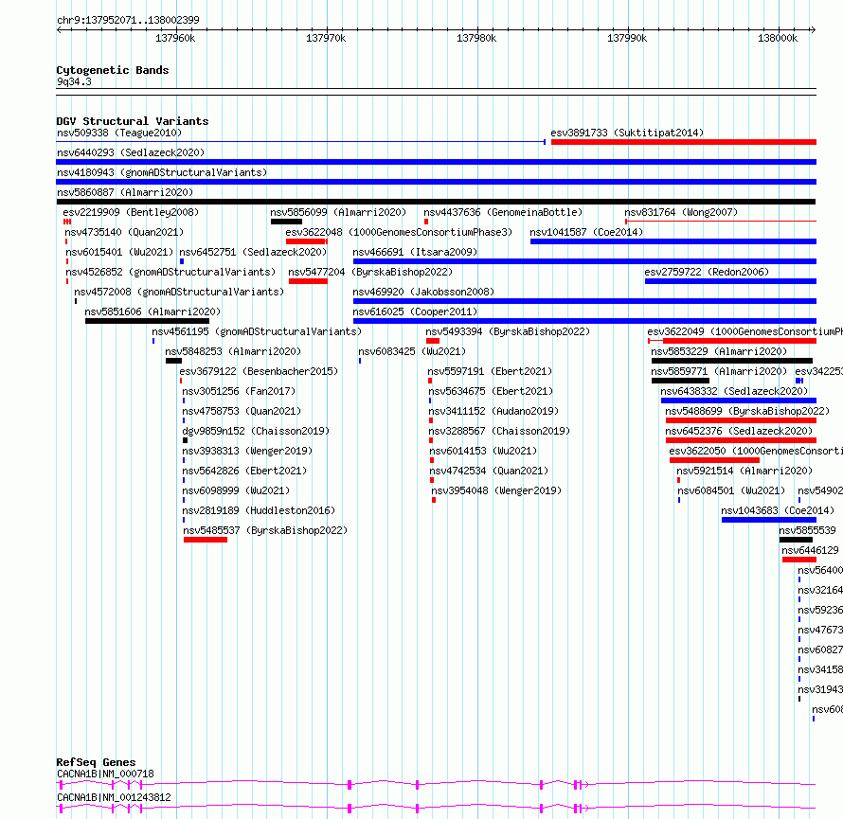
Task: Click the nsv5597191 (Ebert2021) label
Action: 490,371
